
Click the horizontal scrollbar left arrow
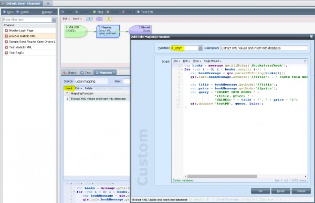[185, 176]
